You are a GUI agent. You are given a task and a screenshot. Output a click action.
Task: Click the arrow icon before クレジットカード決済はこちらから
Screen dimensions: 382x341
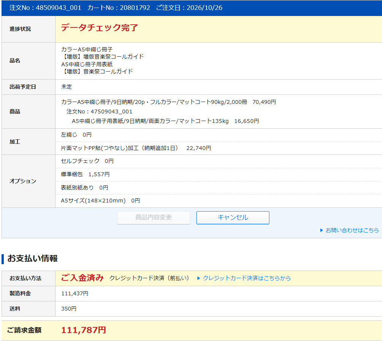pyautogui.click(x=199, y=278)
